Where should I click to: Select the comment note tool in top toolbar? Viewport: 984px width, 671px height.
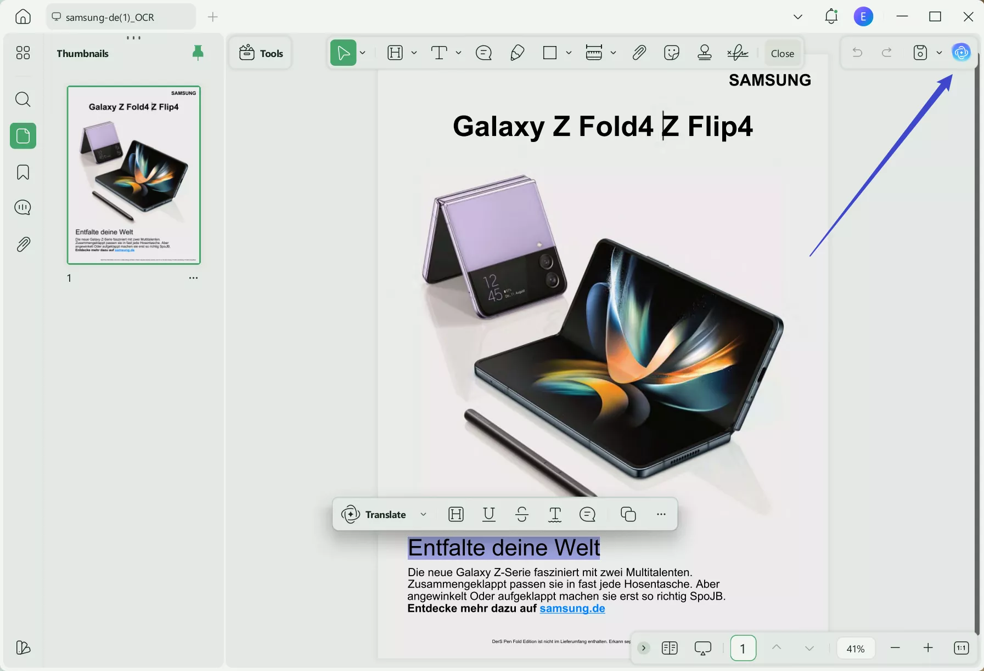483,53
